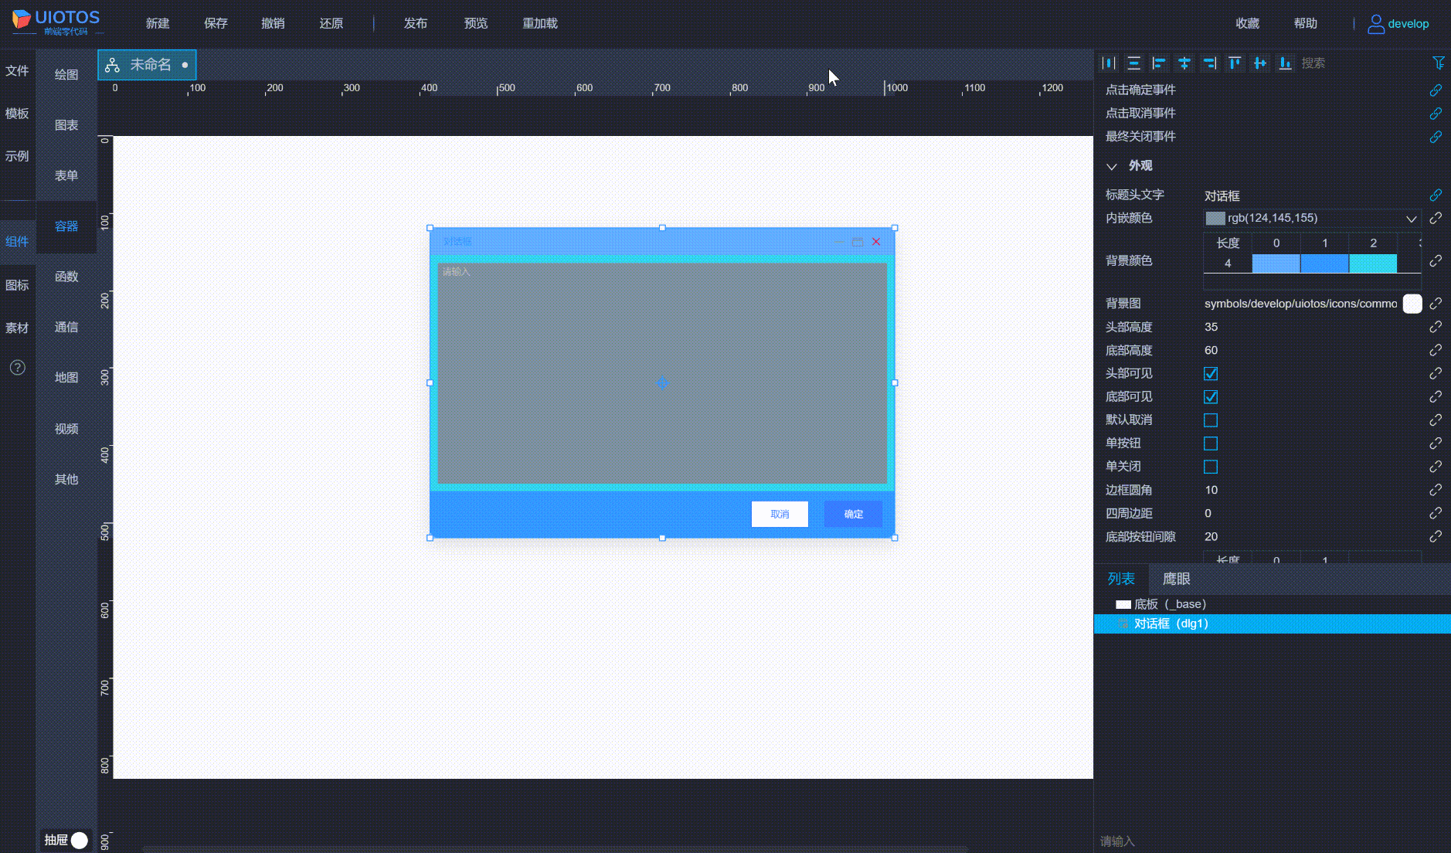Click the link icon beside 标题头文字
Screen dimensions: 1451x853
[1436, 195]
